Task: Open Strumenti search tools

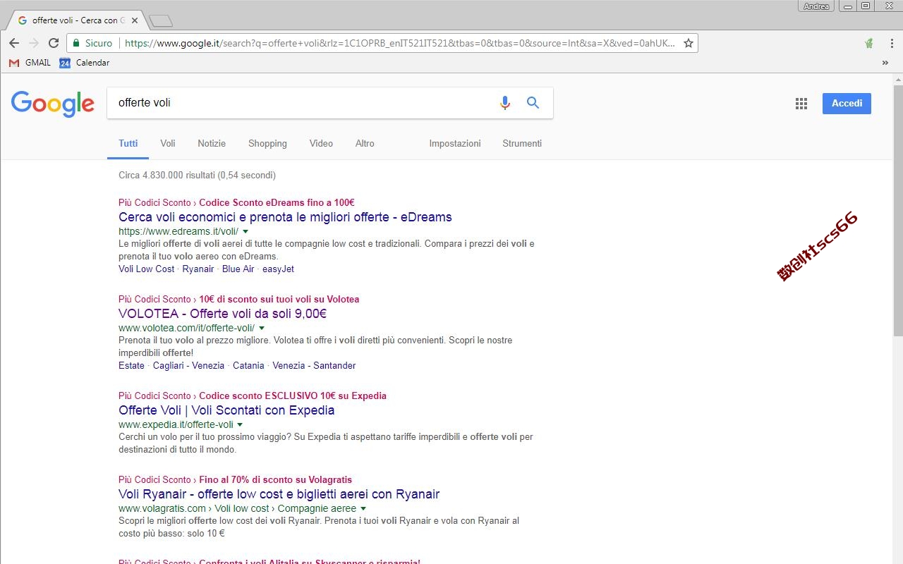Action: (x=522, y=143)
